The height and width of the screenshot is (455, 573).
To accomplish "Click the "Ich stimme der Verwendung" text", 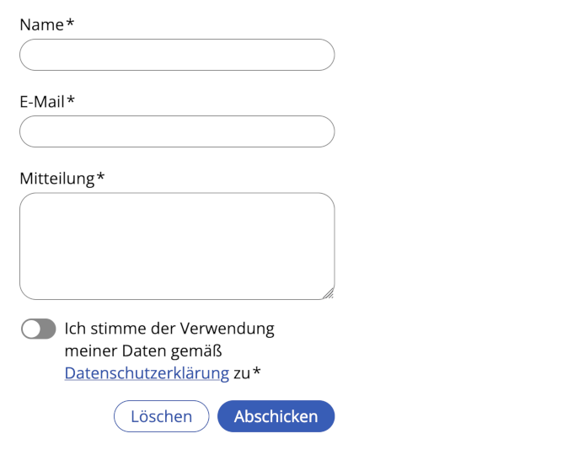I will (x=169, y=329).
